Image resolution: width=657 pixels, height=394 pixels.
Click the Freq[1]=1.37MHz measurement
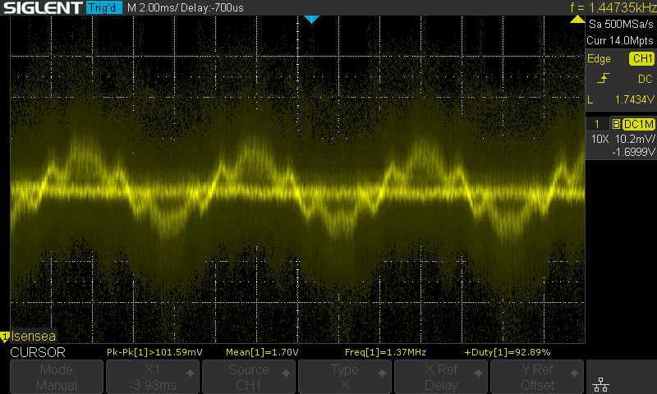coord(385,352)
